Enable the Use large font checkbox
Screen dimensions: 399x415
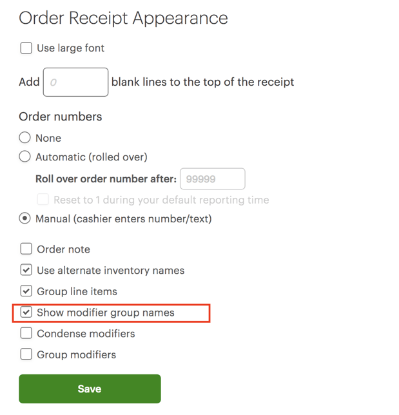pyautogui.click(x=26, y=48)
